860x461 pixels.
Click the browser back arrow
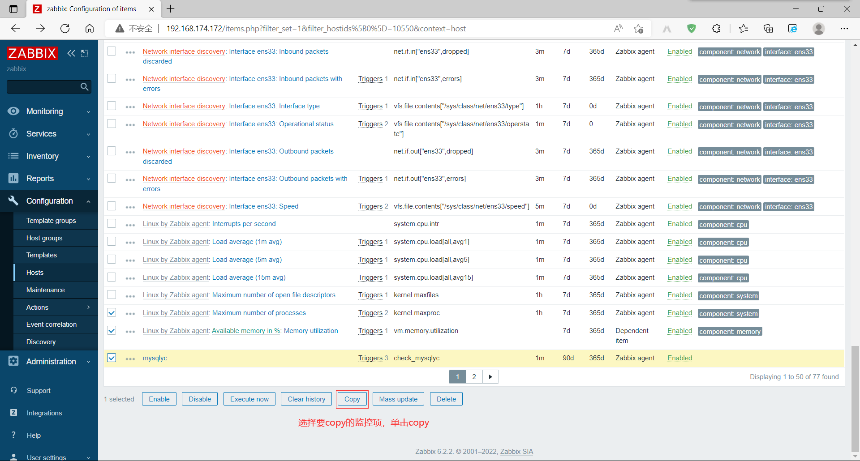[16, 29]
